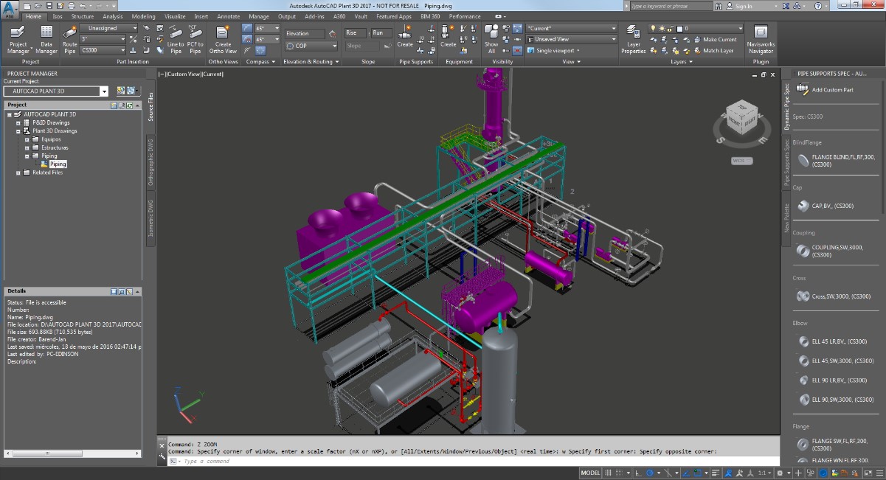The width and height of the screenshot is (886, 480).
Task: Open the Annotate ribbon tab
Action: (228, 15)
